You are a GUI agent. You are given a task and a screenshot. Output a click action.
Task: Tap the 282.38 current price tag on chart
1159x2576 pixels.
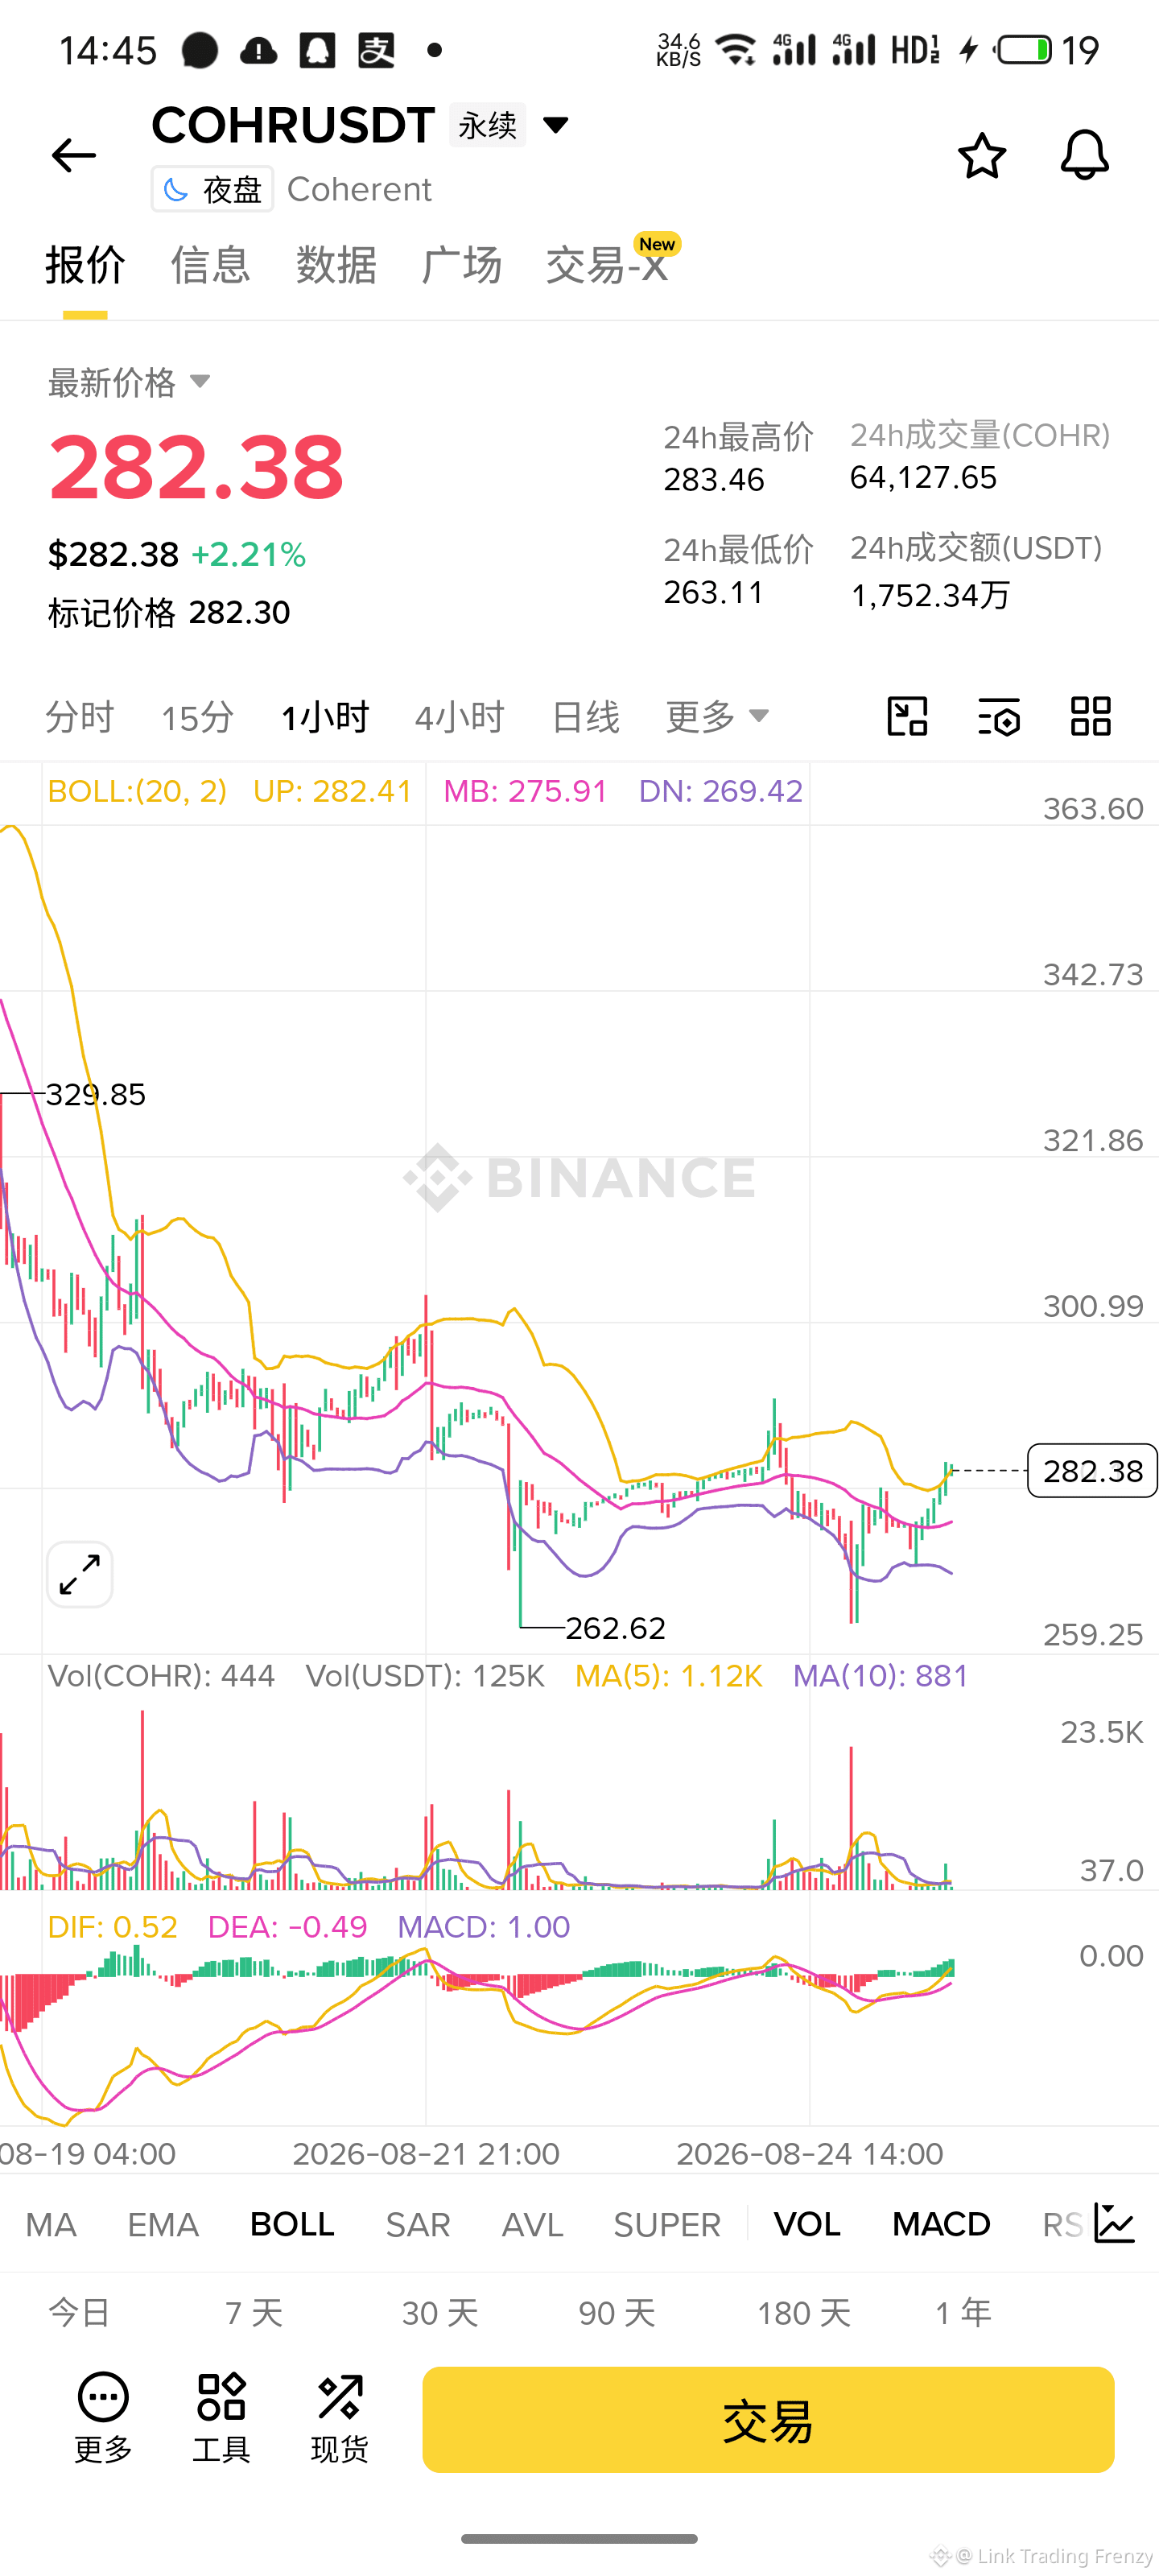[x=1092, y=1470]
